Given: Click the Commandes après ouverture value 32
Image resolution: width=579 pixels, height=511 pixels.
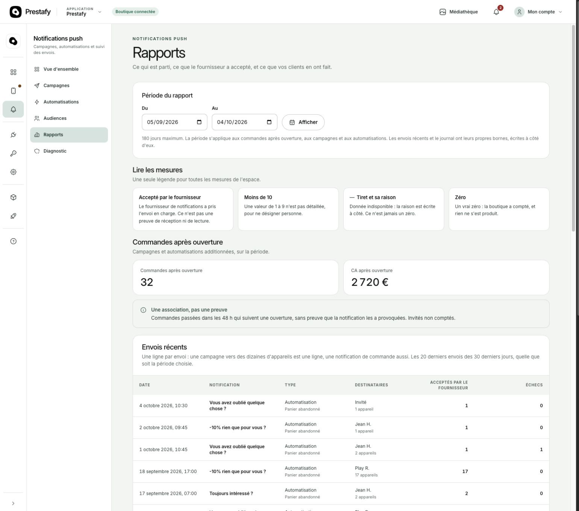Looking at the screenshot, I should [x=147, y=282].
